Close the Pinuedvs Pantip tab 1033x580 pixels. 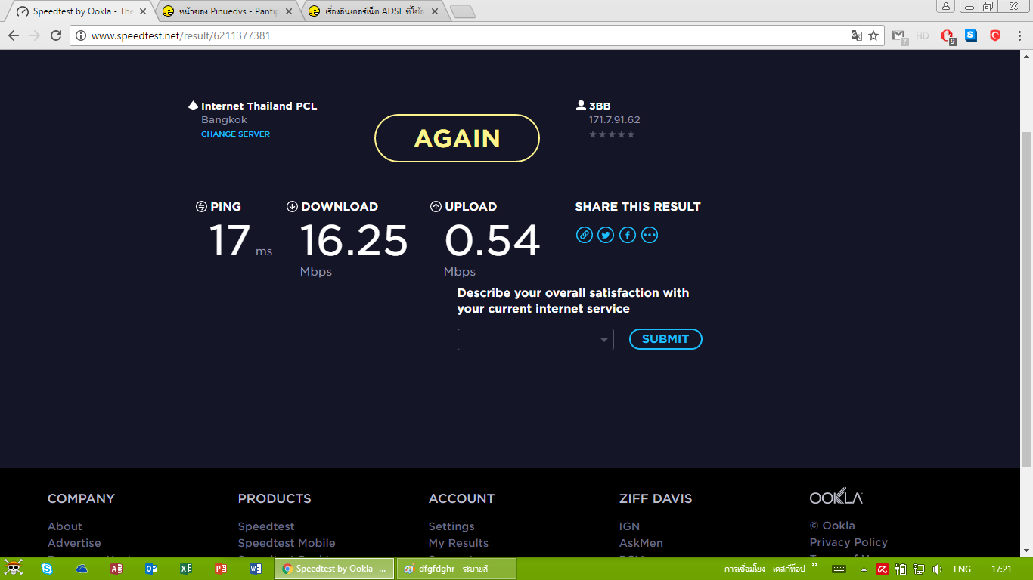pyautogui.click(x=288, y=11)
